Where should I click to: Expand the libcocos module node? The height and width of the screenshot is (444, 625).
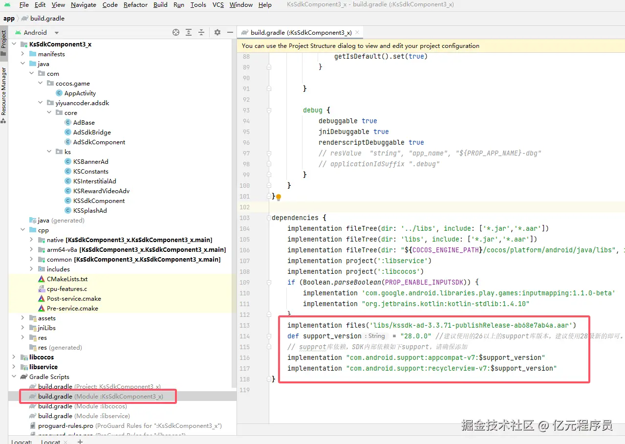pos(14,357)
